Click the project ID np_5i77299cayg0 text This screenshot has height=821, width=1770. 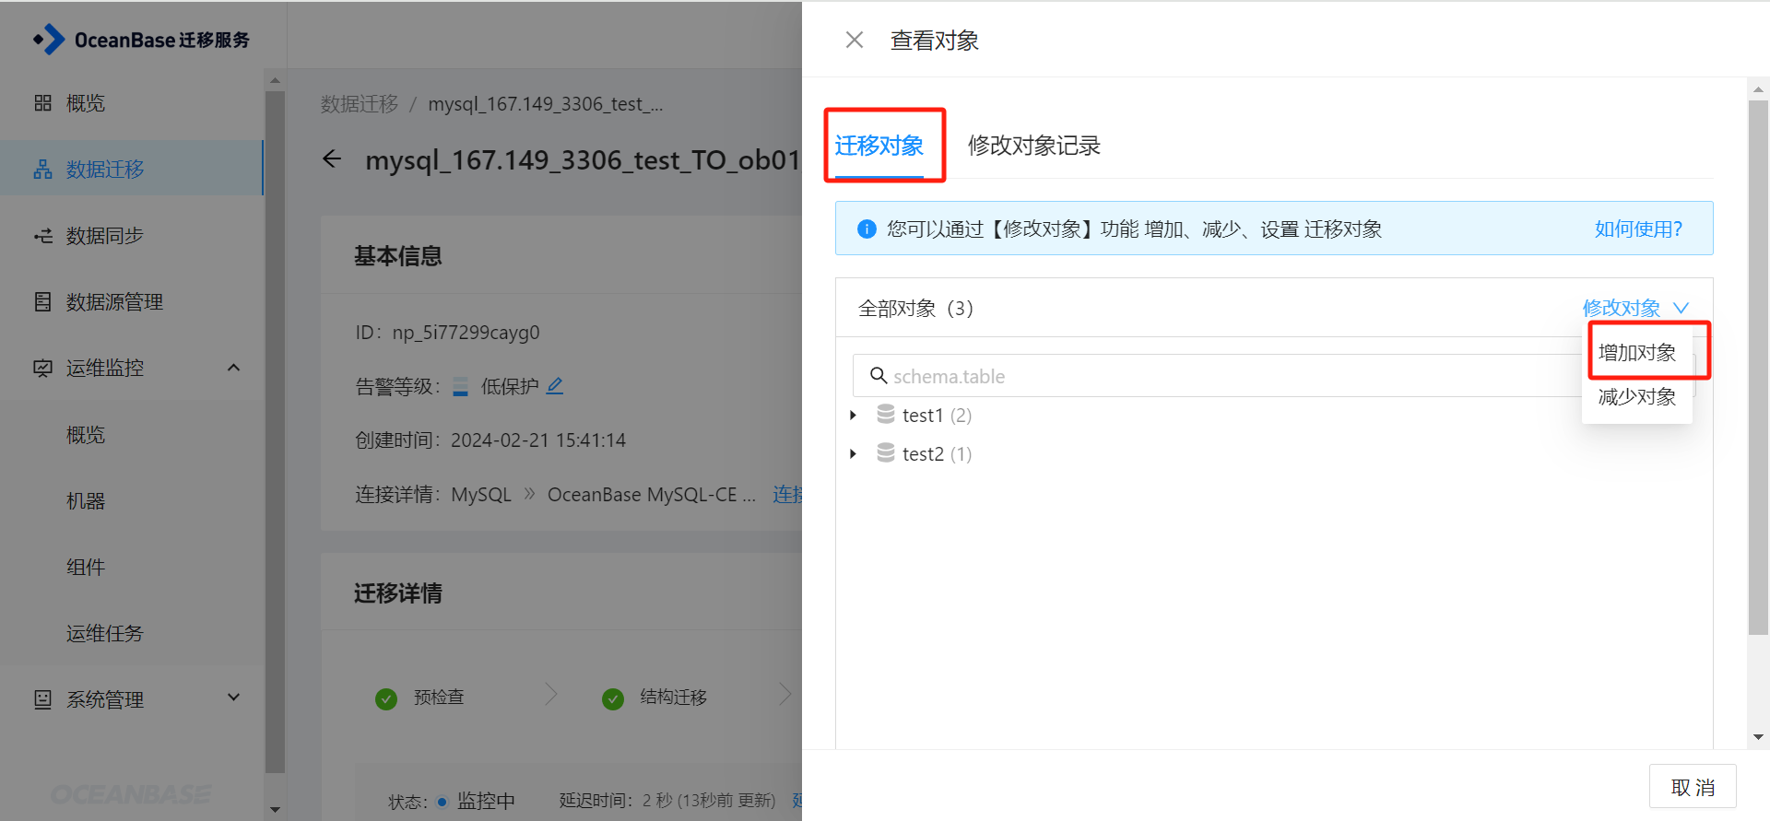466,333
